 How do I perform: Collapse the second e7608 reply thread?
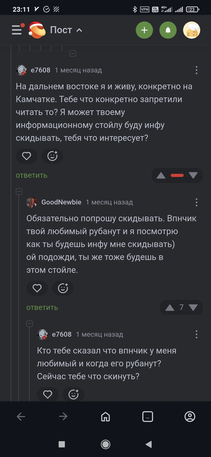point(30,324)
